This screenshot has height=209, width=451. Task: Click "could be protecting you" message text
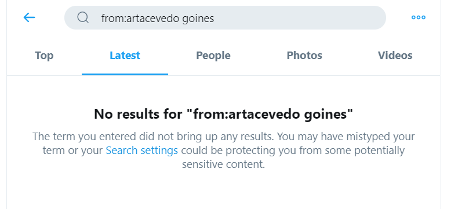tap(242, 151)
